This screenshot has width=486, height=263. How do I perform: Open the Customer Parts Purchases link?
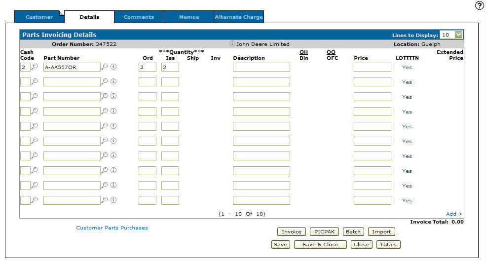point(112,228)
